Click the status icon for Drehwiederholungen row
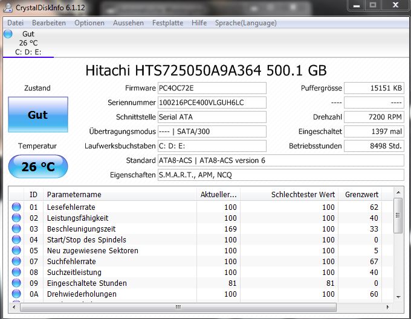 click(16, 294)
